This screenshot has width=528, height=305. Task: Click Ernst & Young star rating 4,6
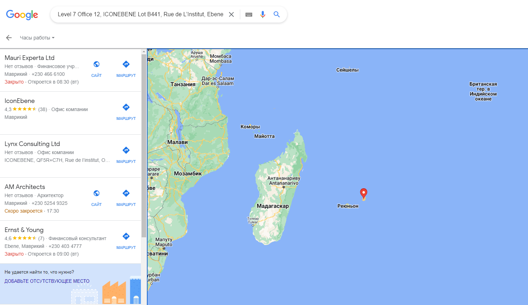tap(24, 238)
